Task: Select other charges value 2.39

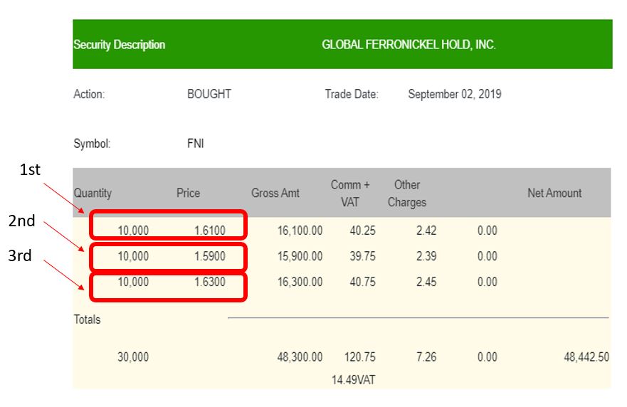Action: pyautogui.click(x=426, y=256)
